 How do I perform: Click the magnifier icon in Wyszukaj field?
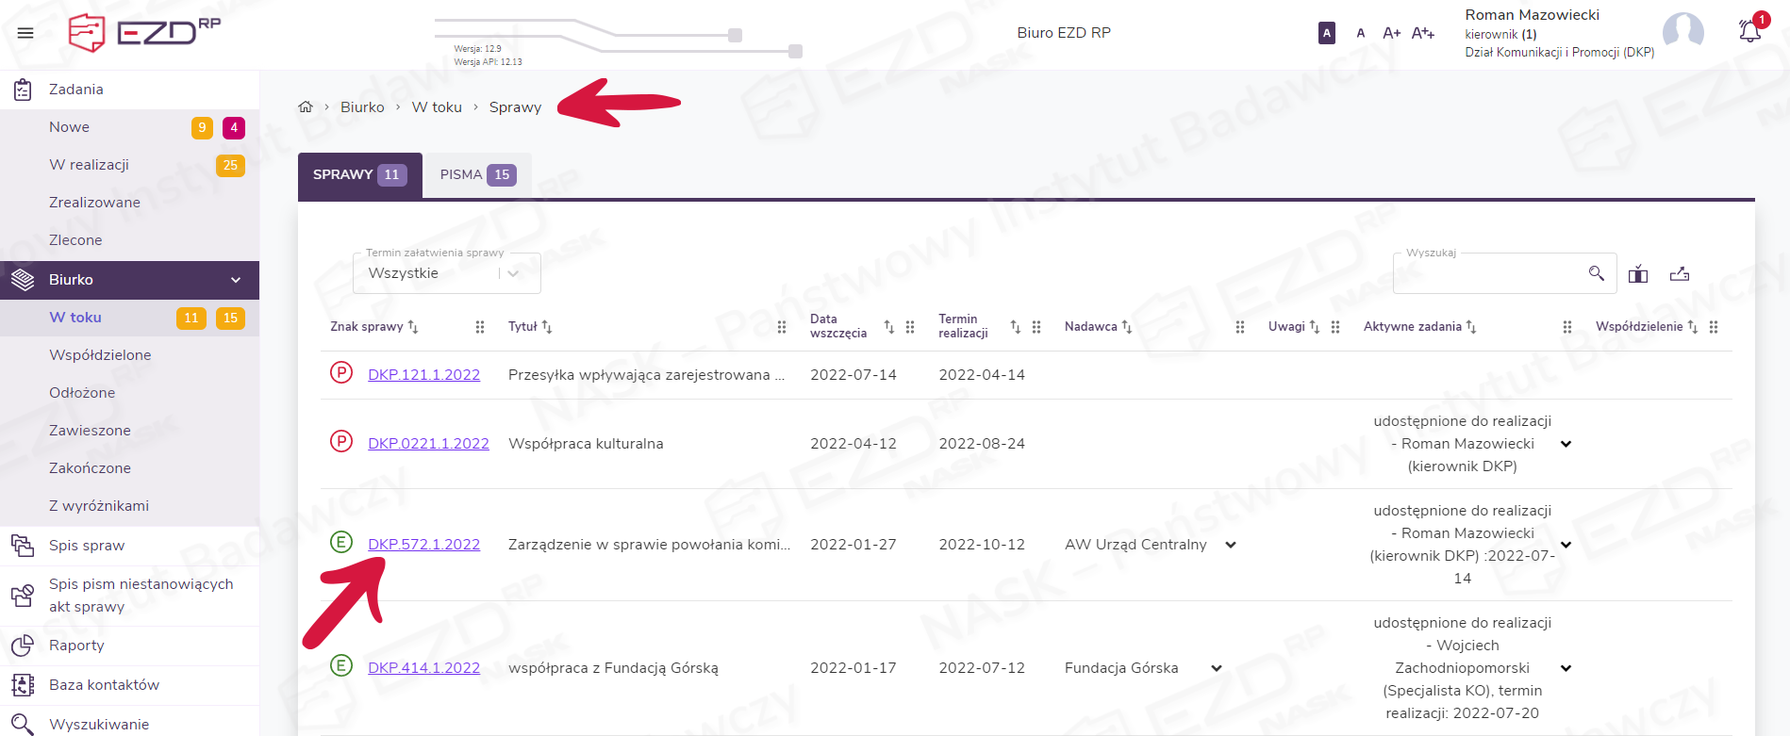[1596, 273]
